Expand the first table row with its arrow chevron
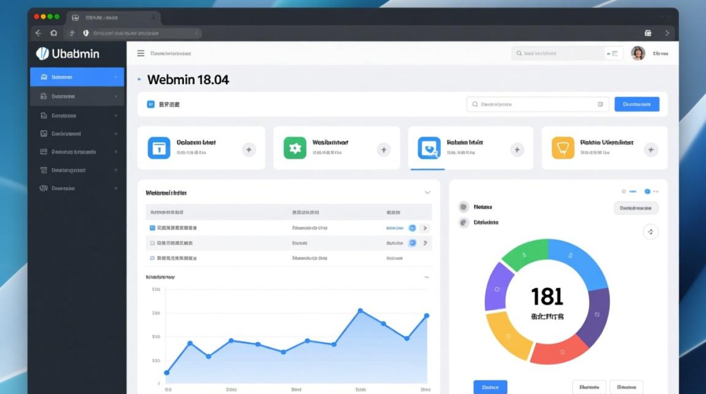This screenshot has width=706, height=394. click(x=424, y=227)
